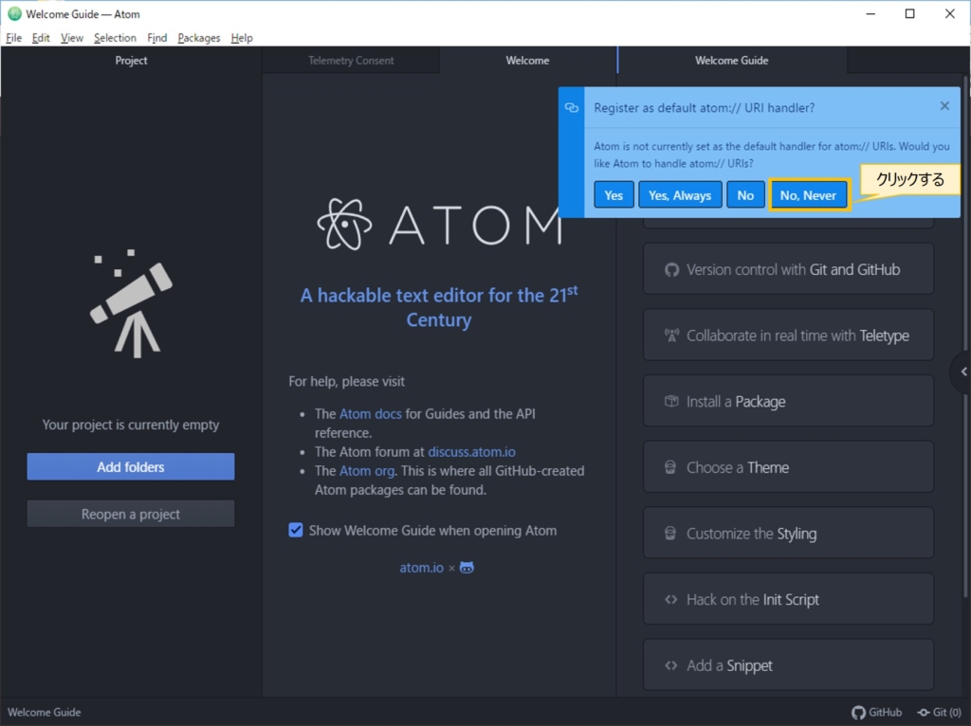Click the paint bucket icon beside Customize the Styling
Image resolution: width=971 pixels, height=726 pixels.
tap(670, 533)
